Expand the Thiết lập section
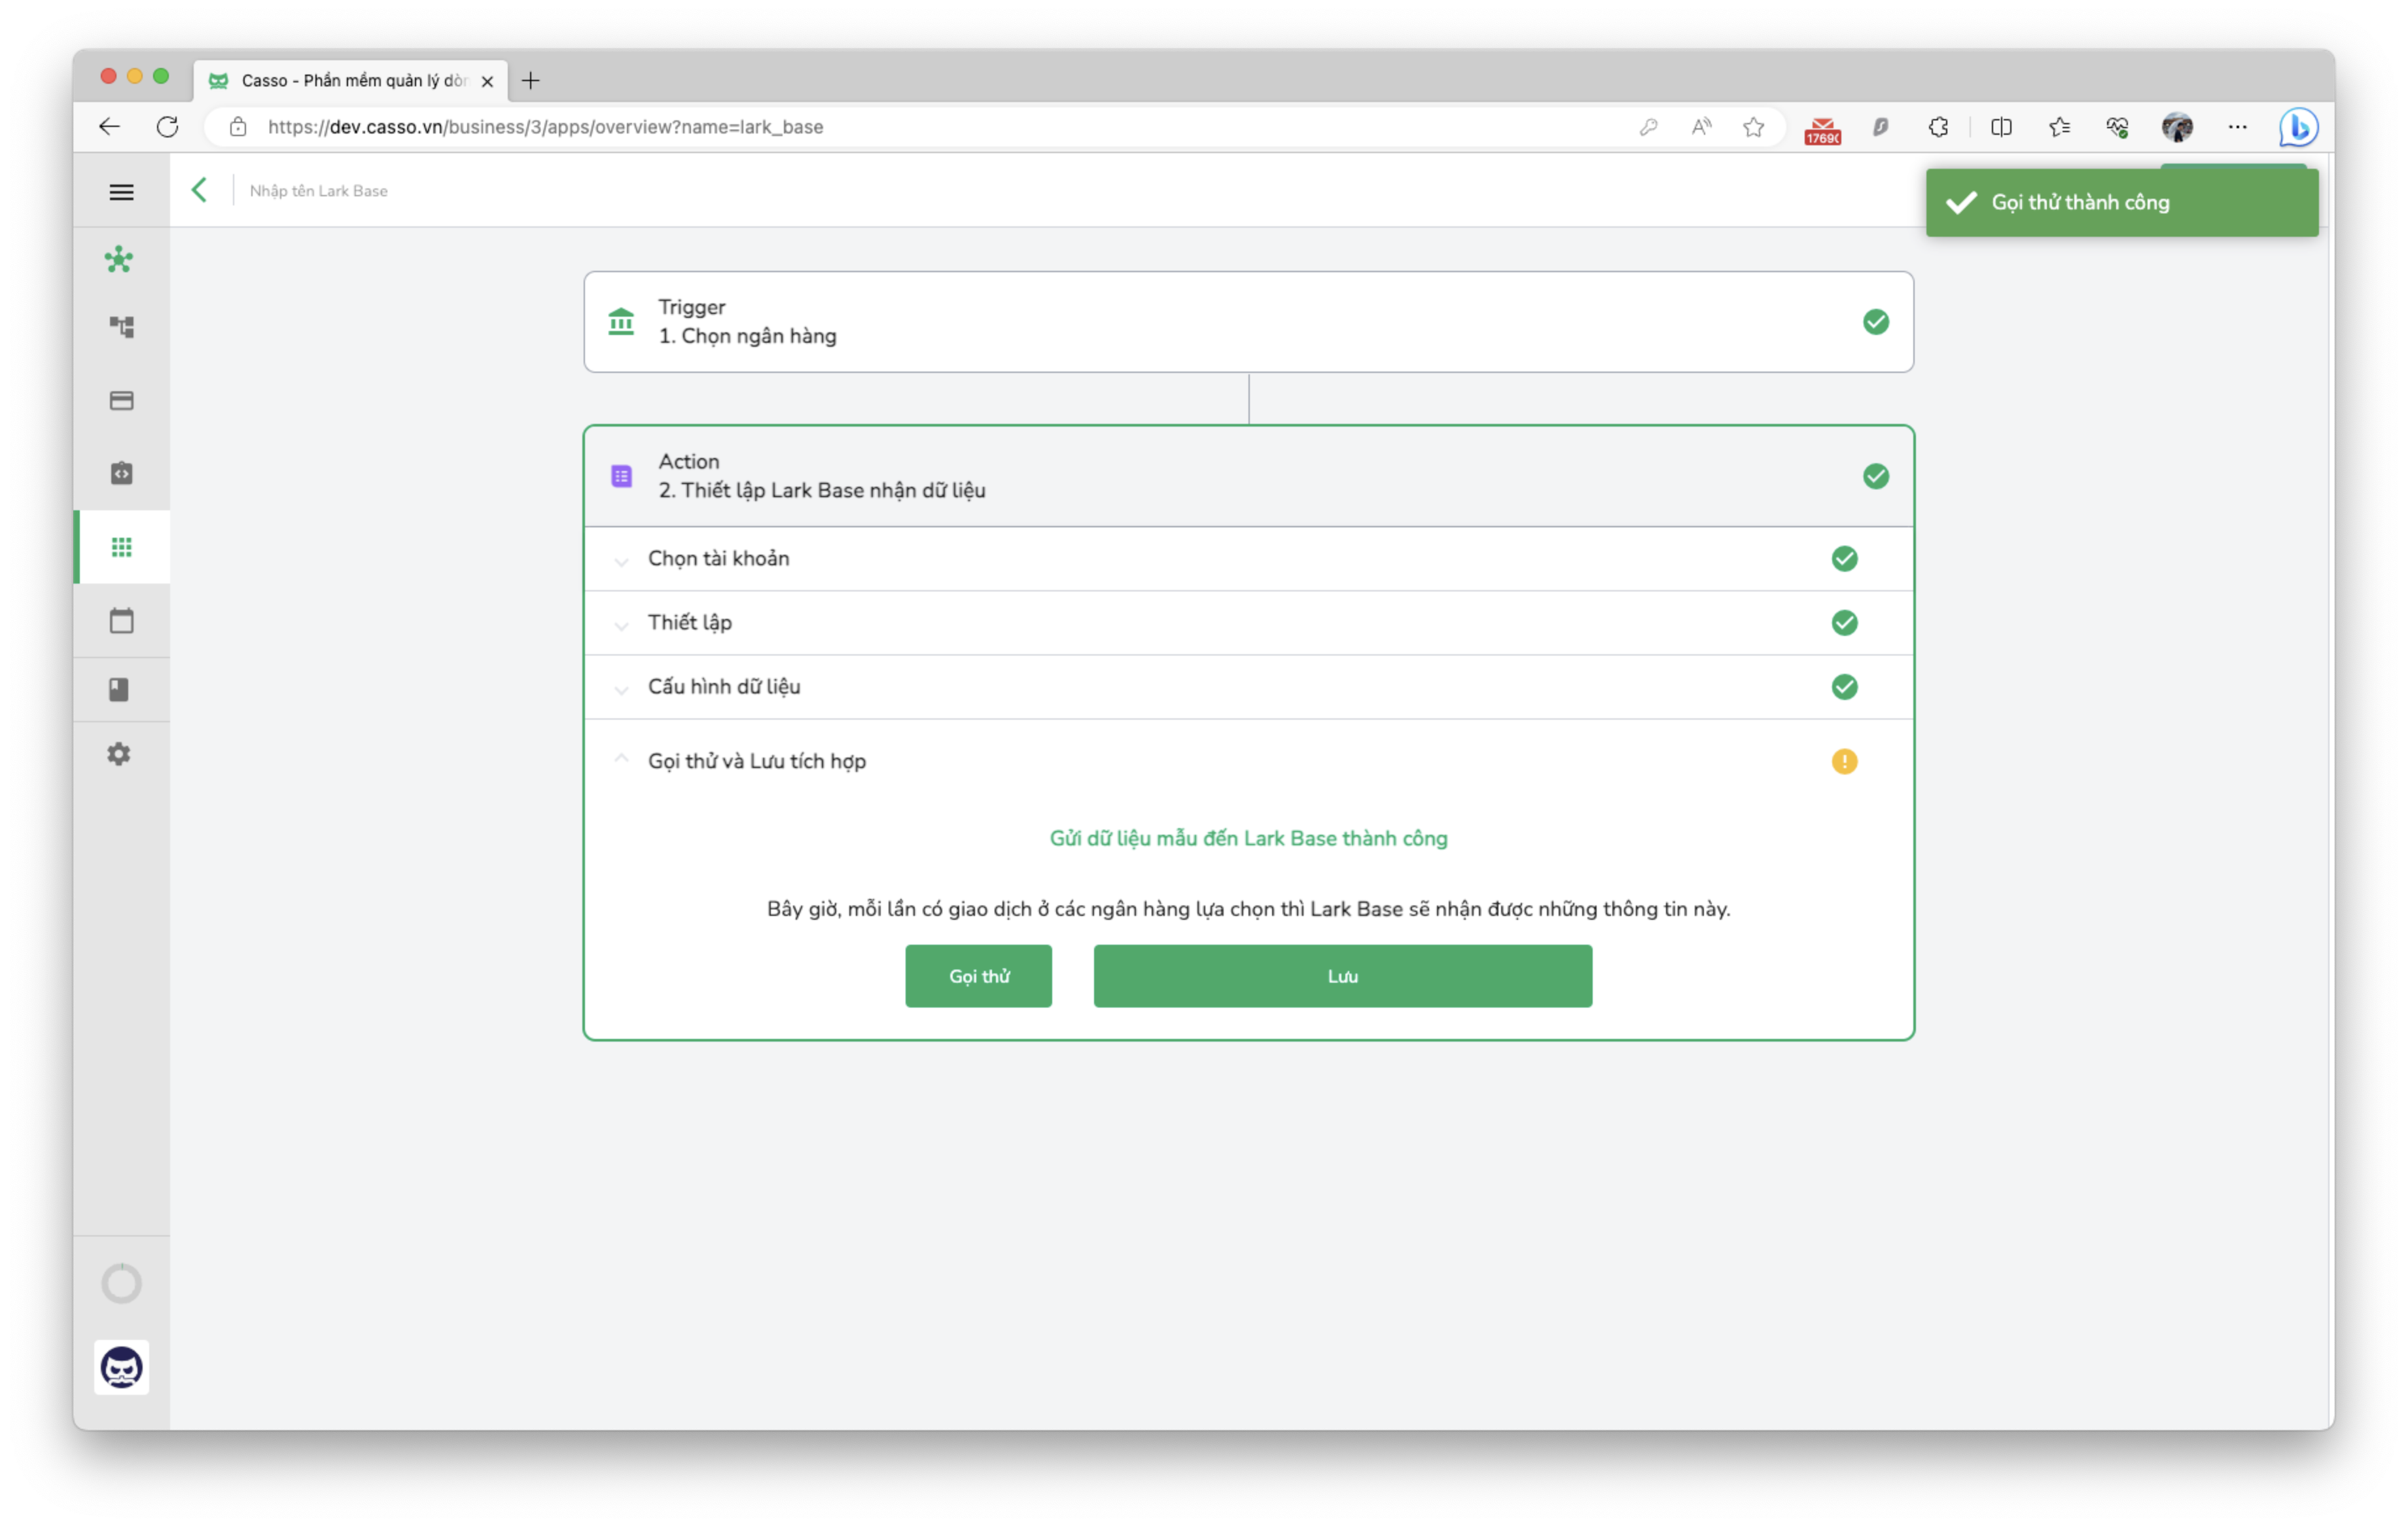 click(1248, 623)
